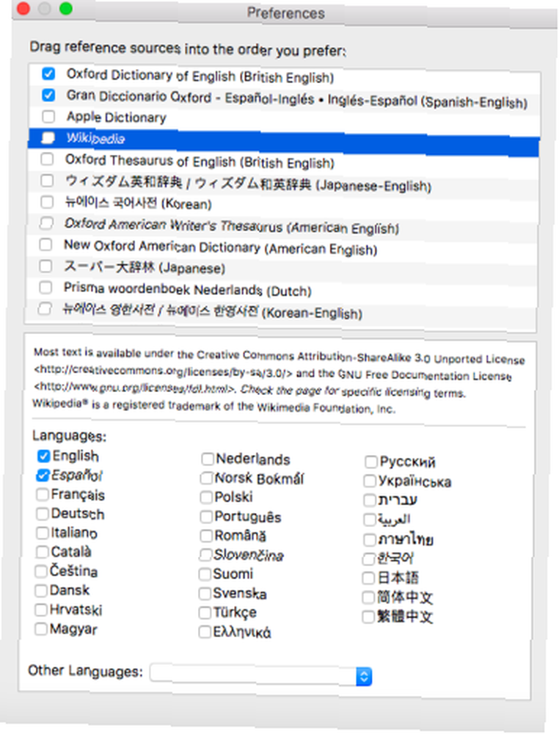Viewport: 559px width, 734px height.
Task: Select Oxford Thesaurus of English row label
Action: (x=200, y=161)
